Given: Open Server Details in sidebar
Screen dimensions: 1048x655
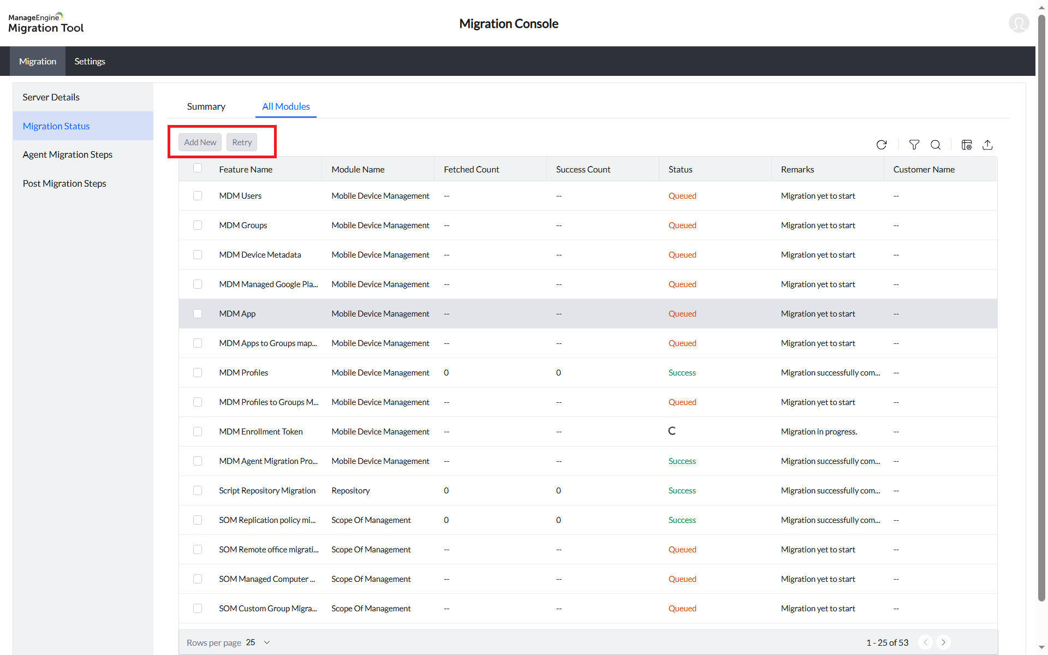Looking at the screenshot, I should click(x=83, y=97).
